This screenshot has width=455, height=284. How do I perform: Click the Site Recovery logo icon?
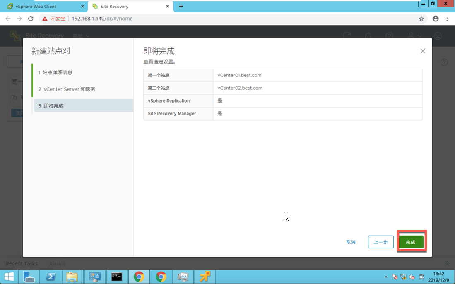point(15,36)
